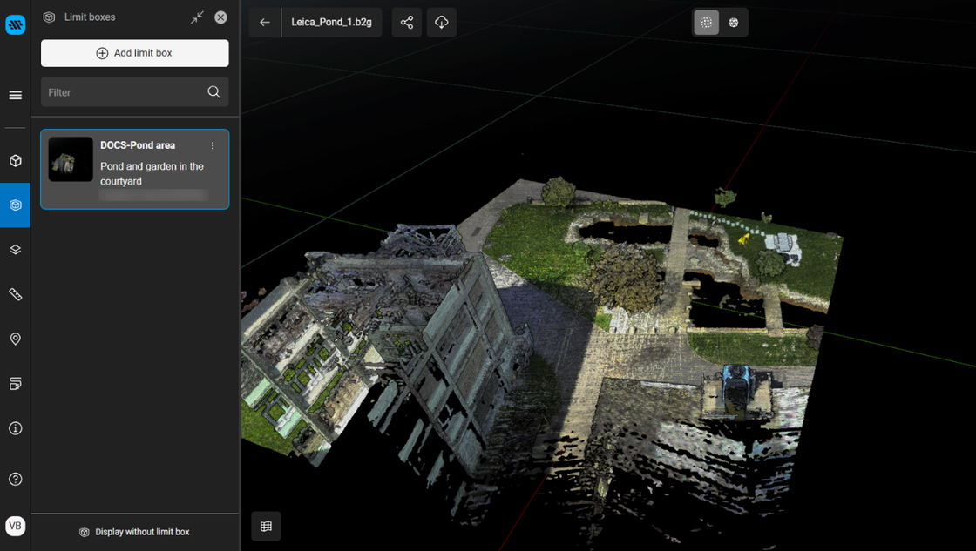Open the 3D models cube icon in the sidebar
The height and width of the screenshot is (551, 976).
(x=16, y=160)
